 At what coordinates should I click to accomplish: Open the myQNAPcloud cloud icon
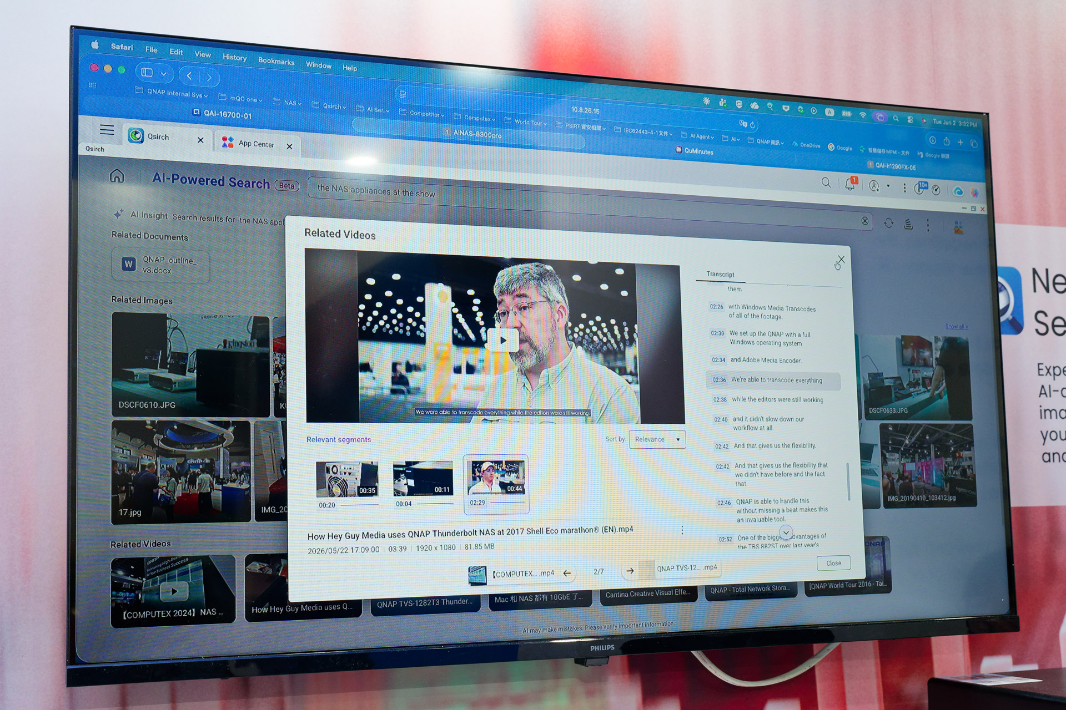[958, 192]
